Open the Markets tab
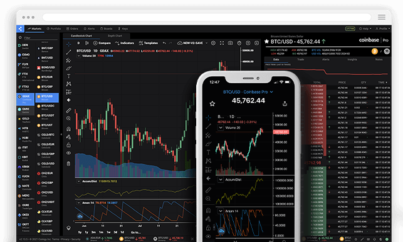403x242 pixels. (34, 29)
